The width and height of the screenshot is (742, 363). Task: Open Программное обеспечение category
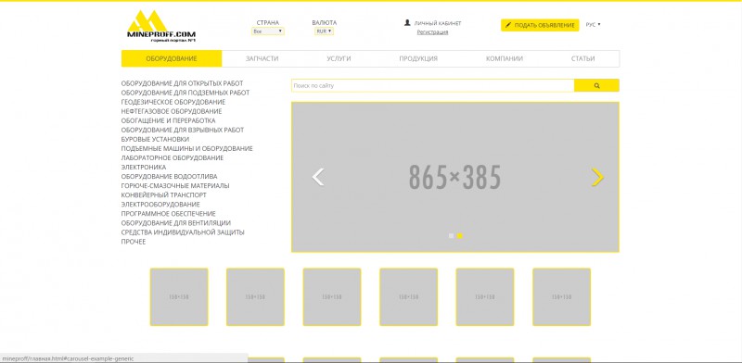point(169,214)
